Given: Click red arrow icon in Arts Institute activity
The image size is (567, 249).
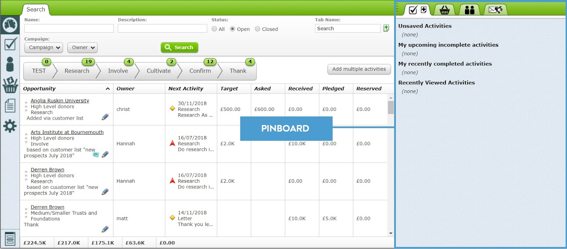Looking at the screenshot, I should (x=173, y=143).
